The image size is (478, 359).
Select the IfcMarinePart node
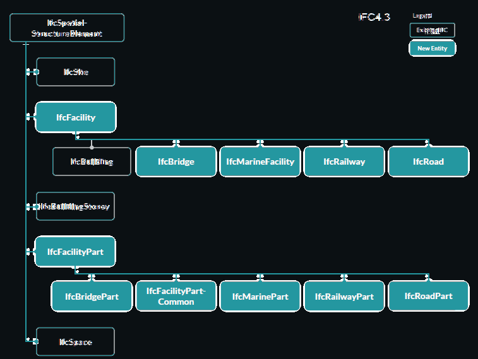260,297
